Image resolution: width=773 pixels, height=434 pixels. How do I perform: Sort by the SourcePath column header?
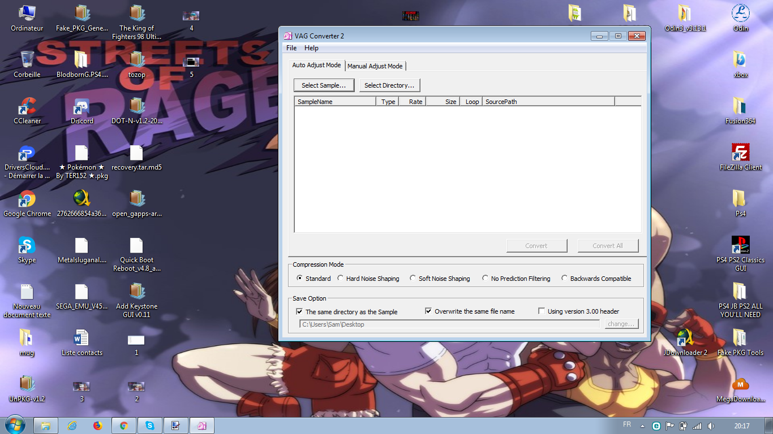[548, 102]
